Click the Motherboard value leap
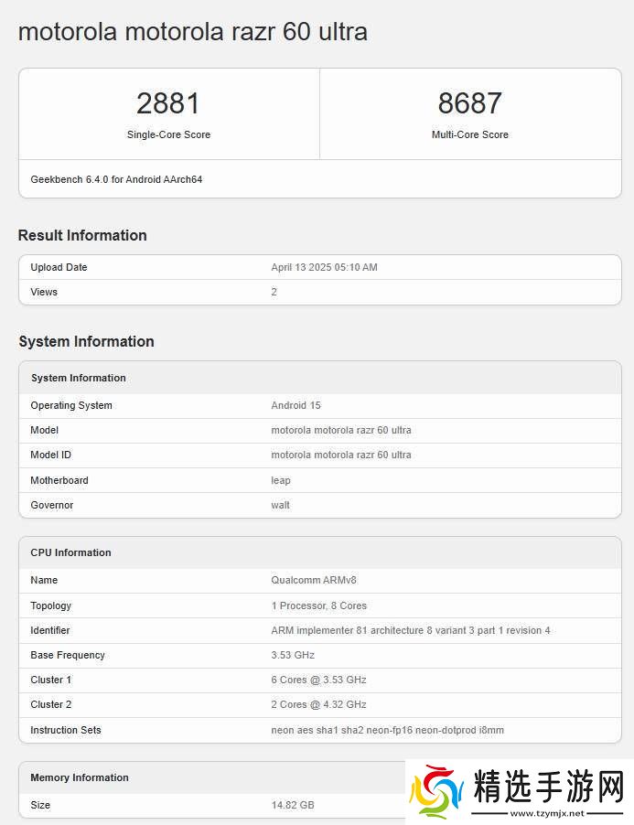The image size is (634, 825). [x=281, y=480]
